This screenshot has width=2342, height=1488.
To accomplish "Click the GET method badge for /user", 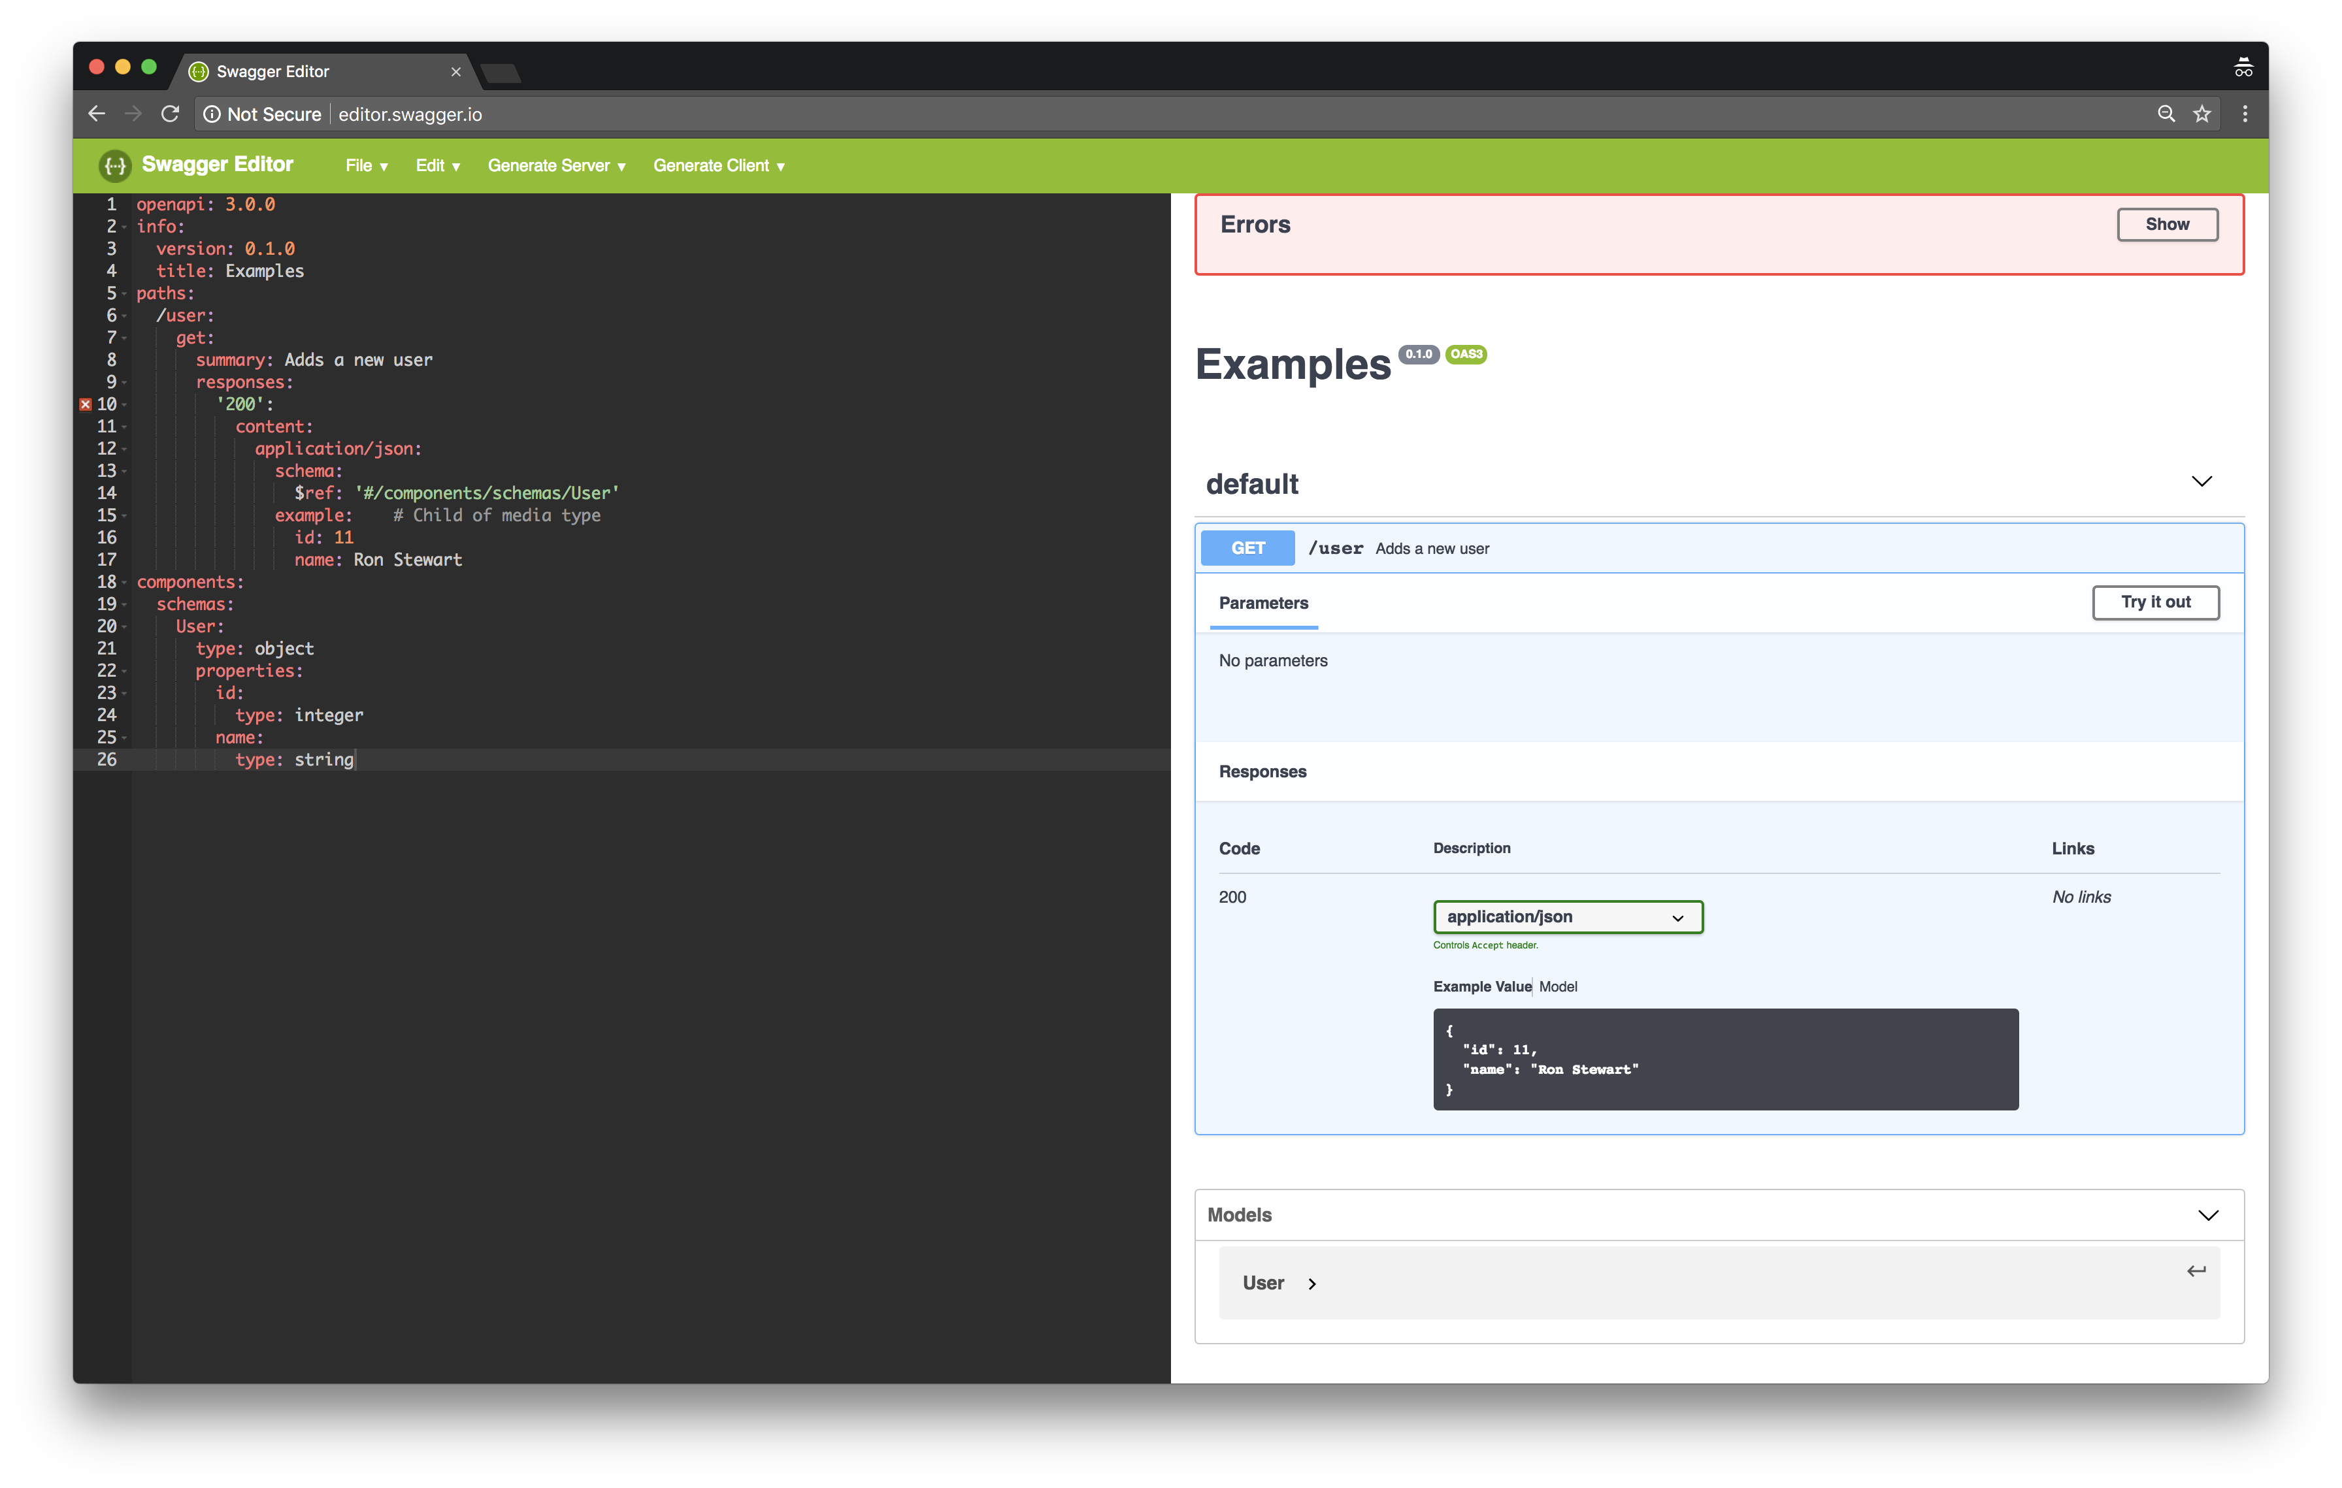I will pos(1248,548).
